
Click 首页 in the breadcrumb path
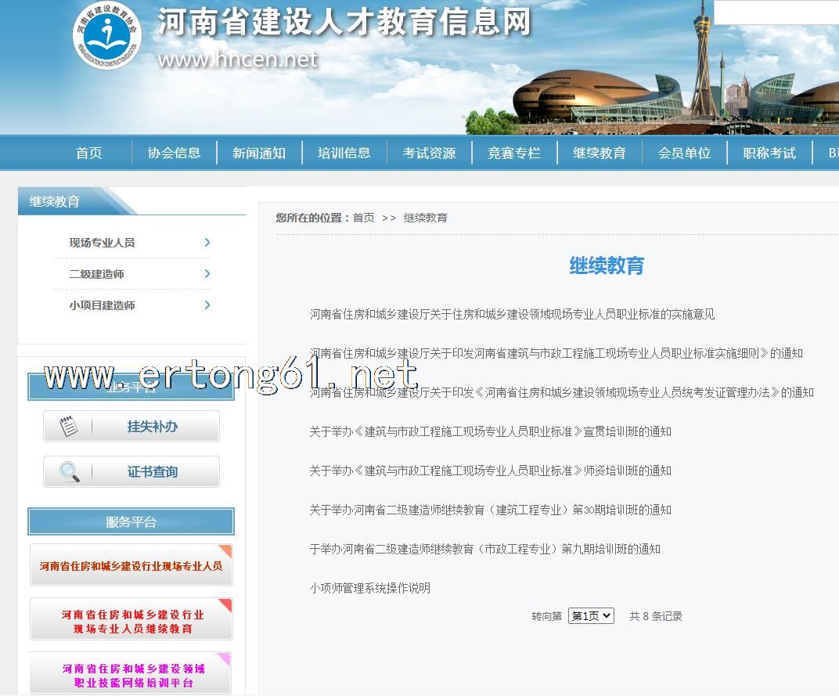tap(363, 218)
